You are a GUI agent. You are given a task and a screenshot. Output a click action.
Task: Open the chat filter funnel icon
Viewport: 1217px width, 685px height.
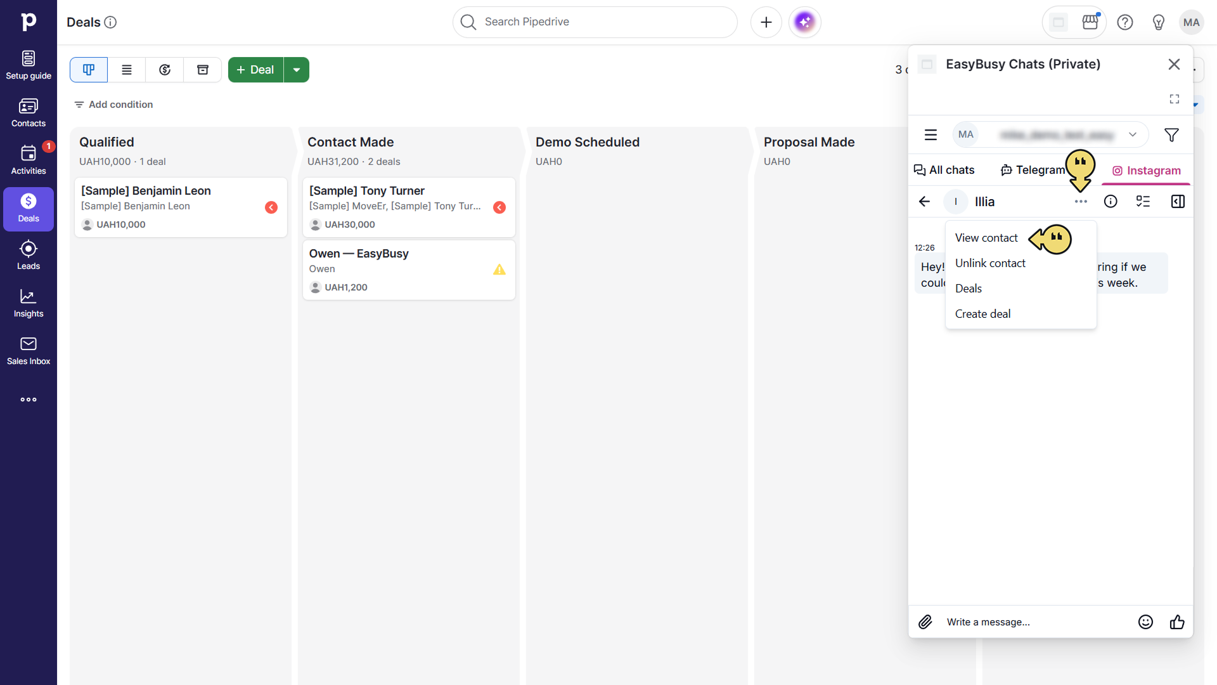1171,135
